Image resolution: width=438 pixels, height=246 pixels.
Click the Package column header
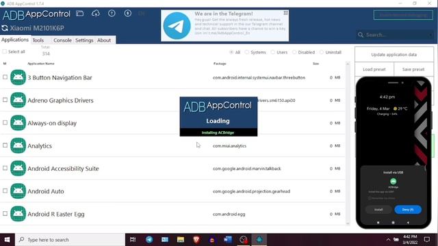coord(220,64)
